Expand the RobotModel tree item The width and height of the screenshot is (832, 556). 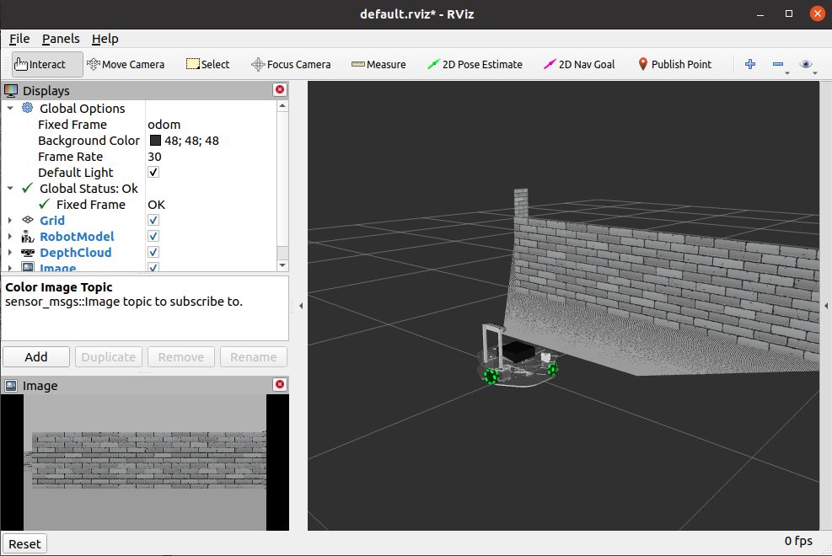[10, 237]
